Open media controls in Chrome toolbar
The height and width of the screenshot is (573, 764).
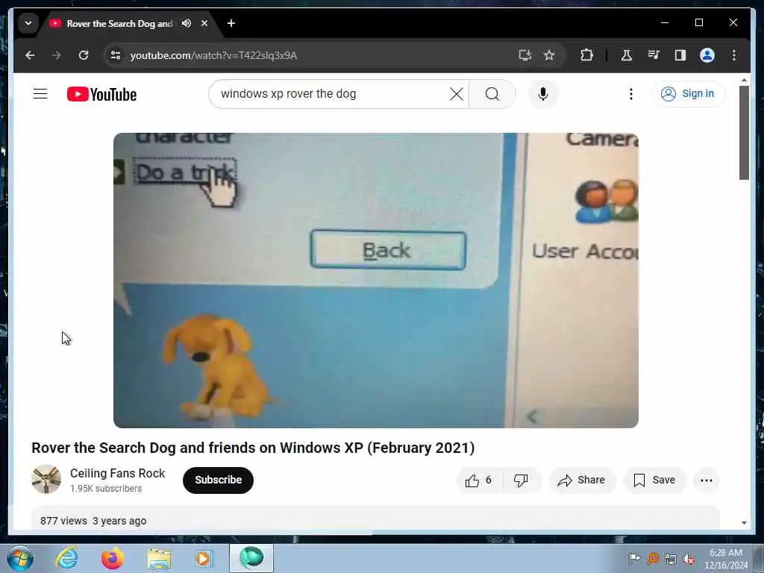(x=654, y=55)
